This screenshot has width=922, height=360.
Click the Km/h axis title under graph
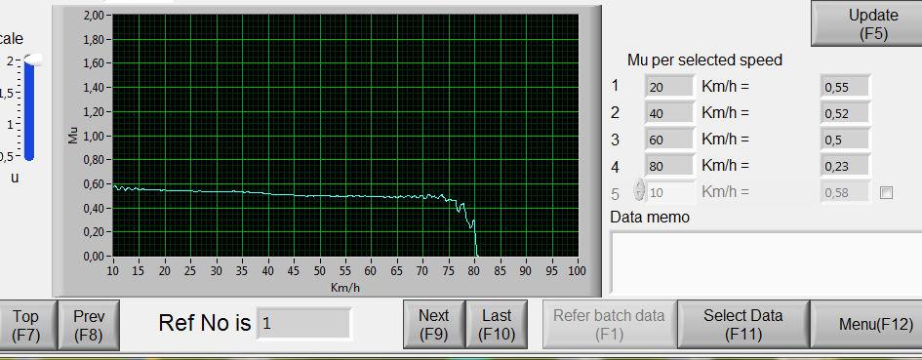pos(344,287)
